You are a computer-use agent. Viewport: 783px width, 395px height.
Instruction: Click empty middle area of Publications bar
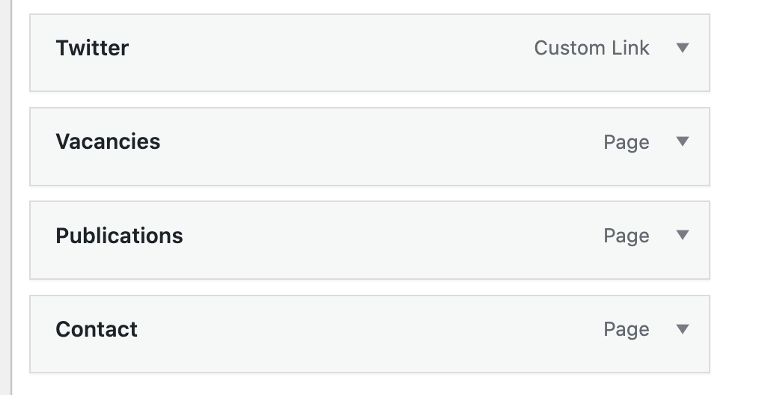[x=389, y=239]
